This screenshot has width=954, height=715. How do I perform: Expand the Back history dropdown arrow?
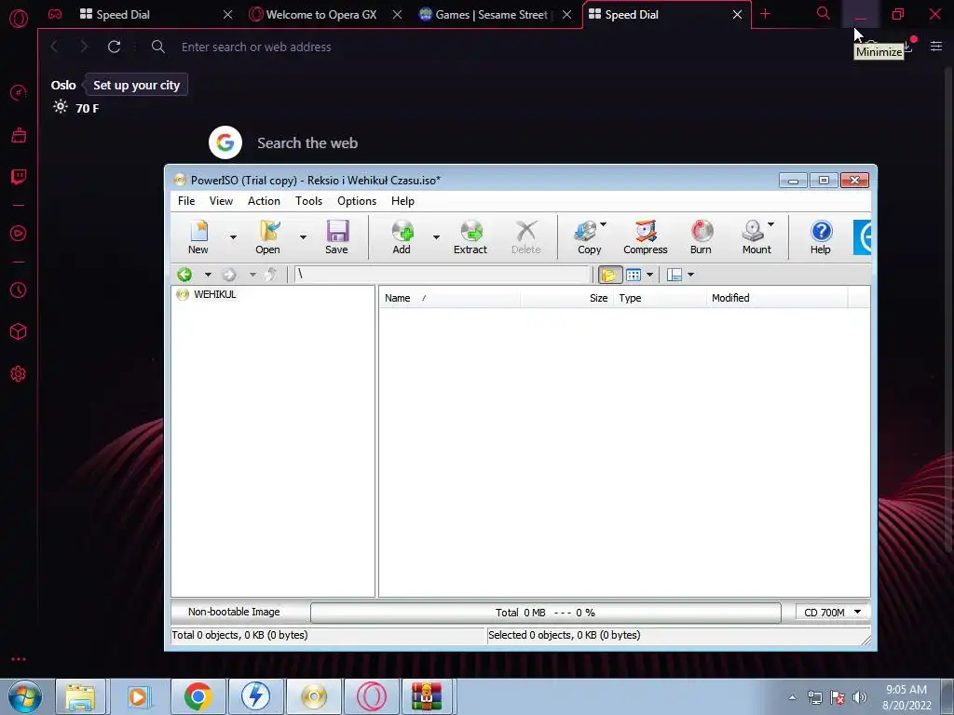click(208, 275)
